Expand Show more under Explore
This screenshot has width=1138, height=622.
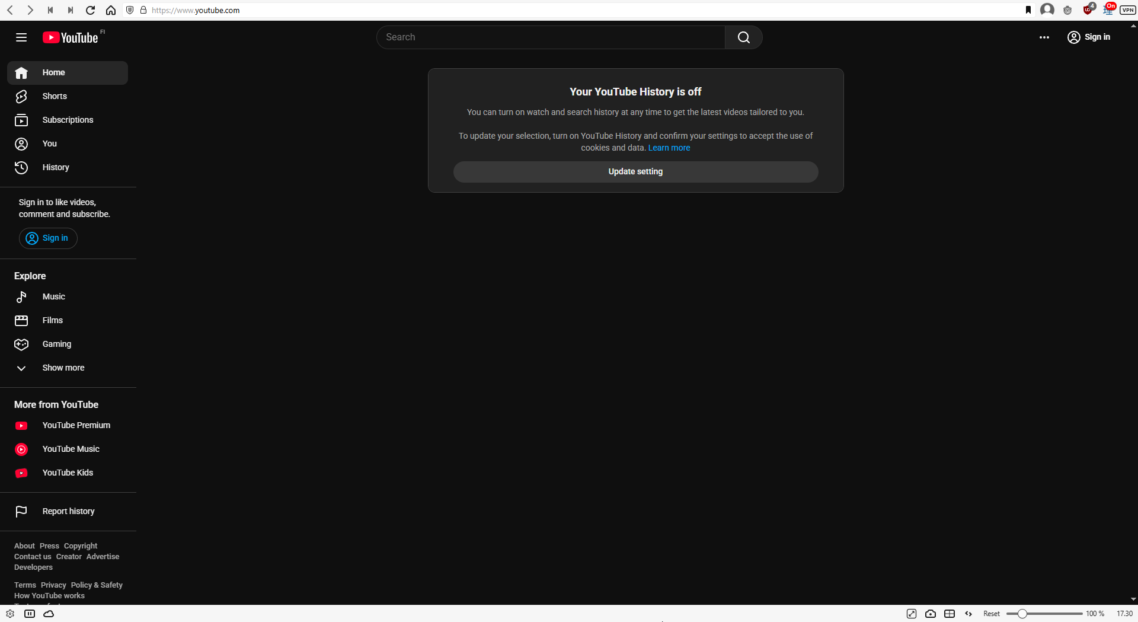68,368
